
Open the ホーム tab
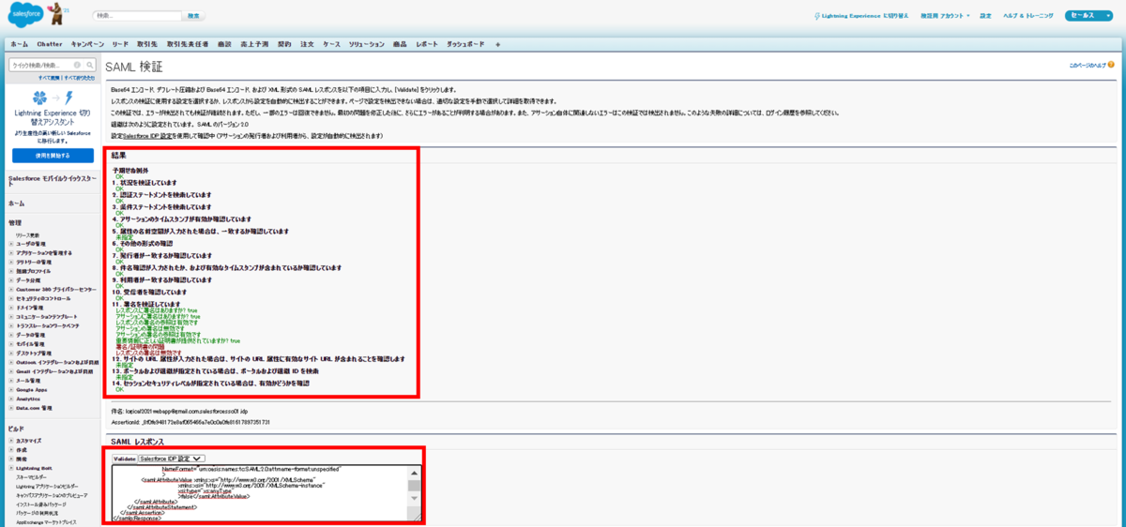tap(19, 44)
